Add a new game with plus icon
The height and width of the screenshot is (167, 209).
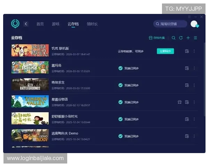(x=188, y=38)
